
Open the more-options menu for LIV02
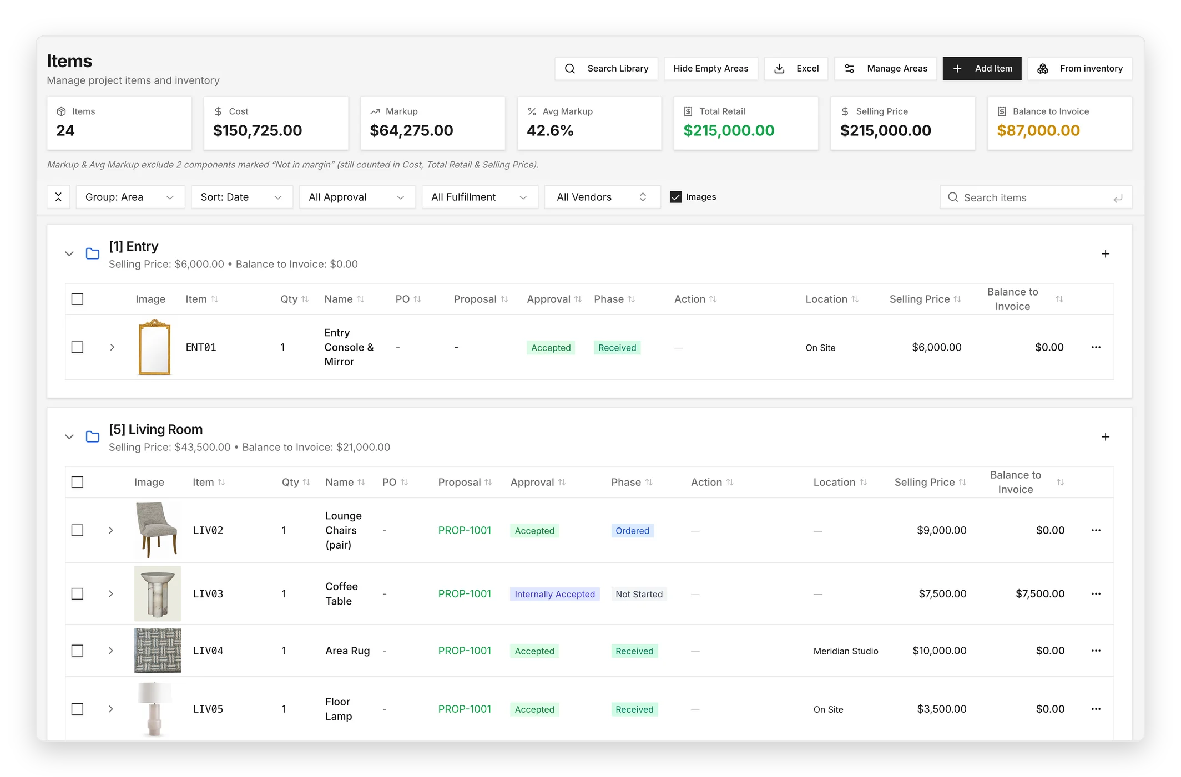click(x=1096, y=530)
